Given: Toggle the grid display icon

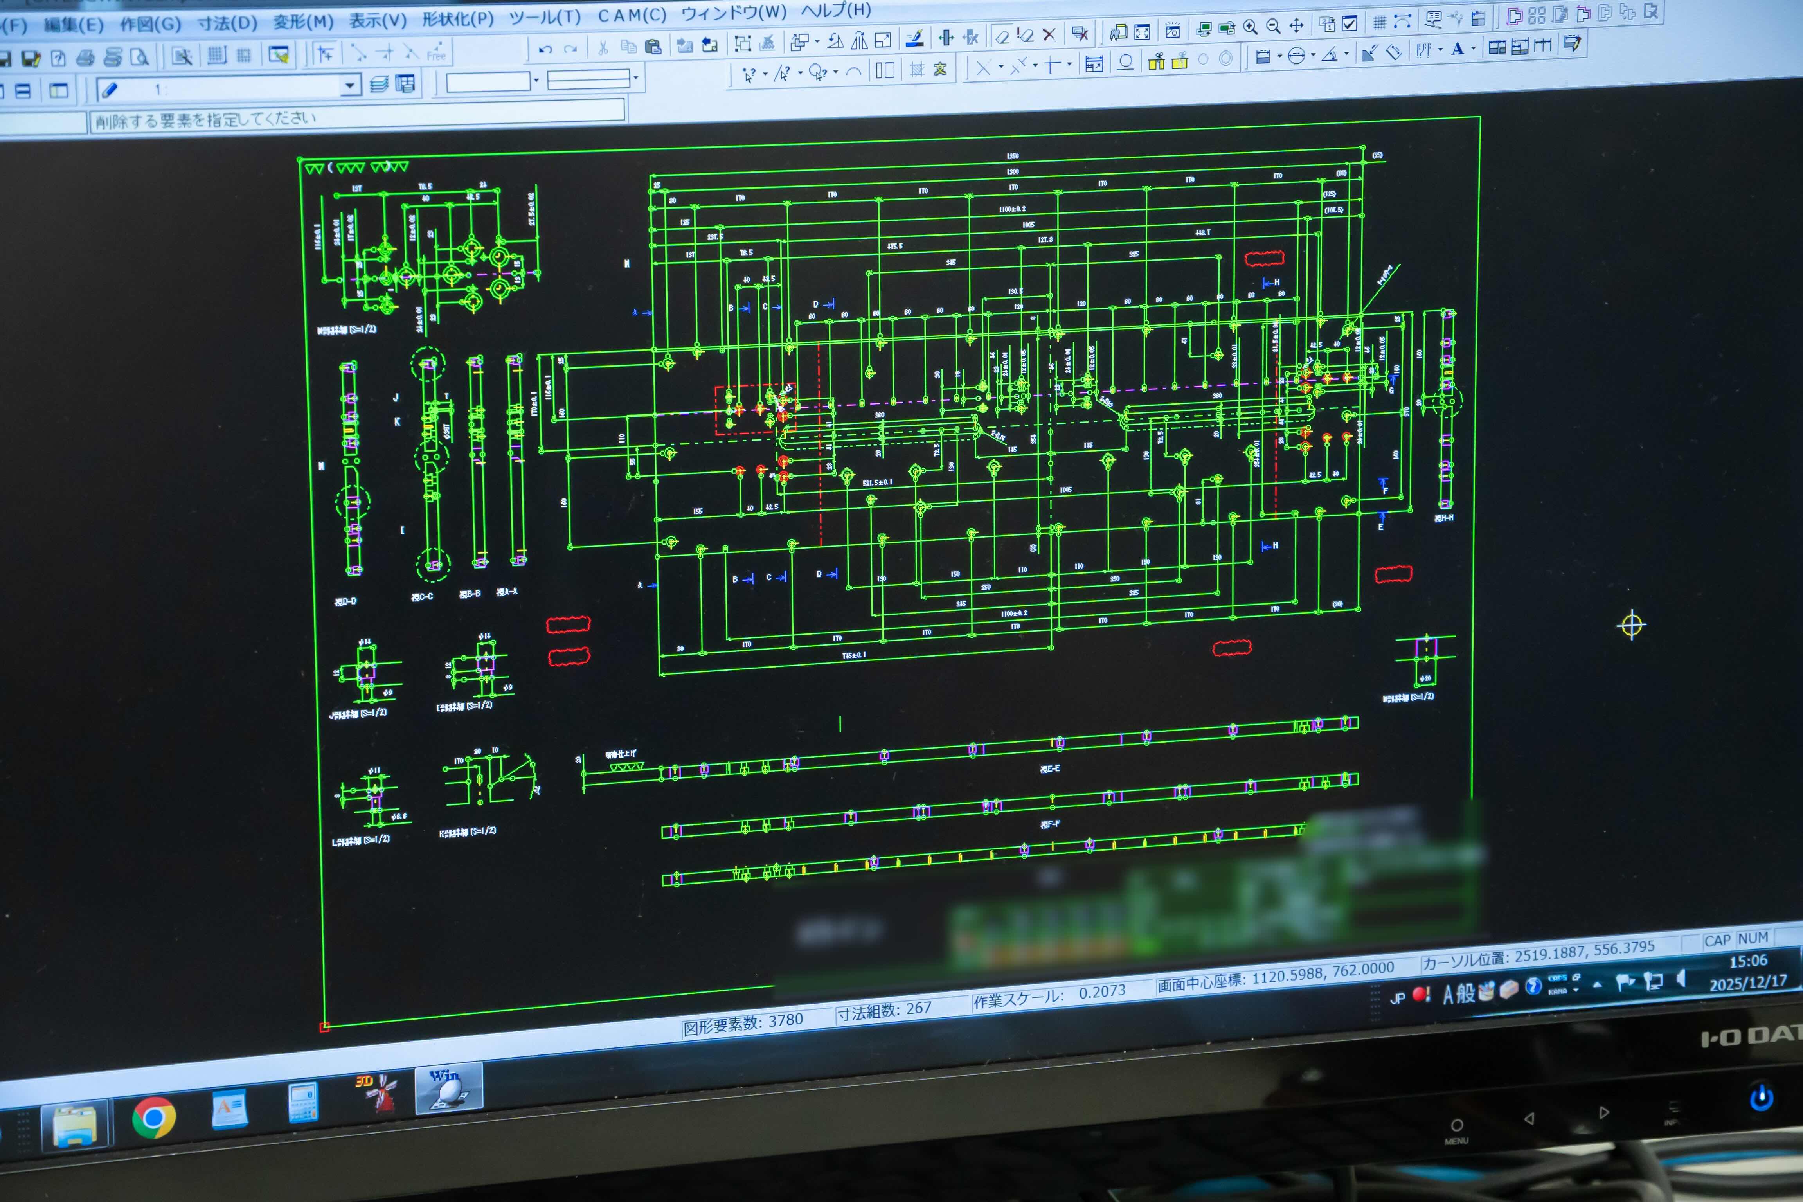Looking at the screenshot, I should (1379, 23).
